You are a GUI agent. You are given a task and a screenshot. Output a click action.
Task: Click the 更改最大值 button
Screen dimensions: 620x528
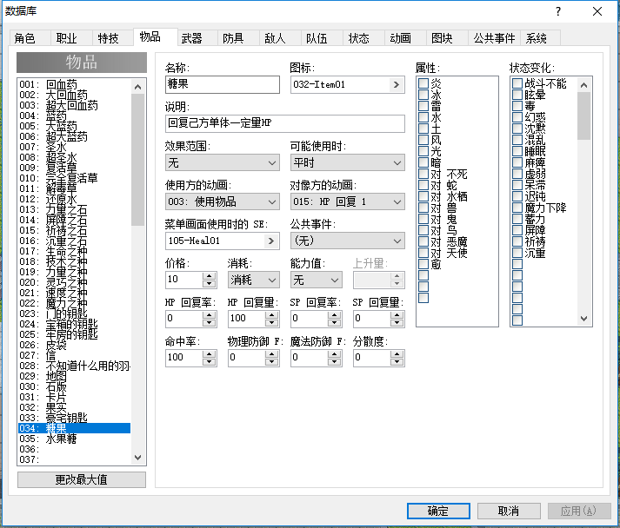click(82, 480)
